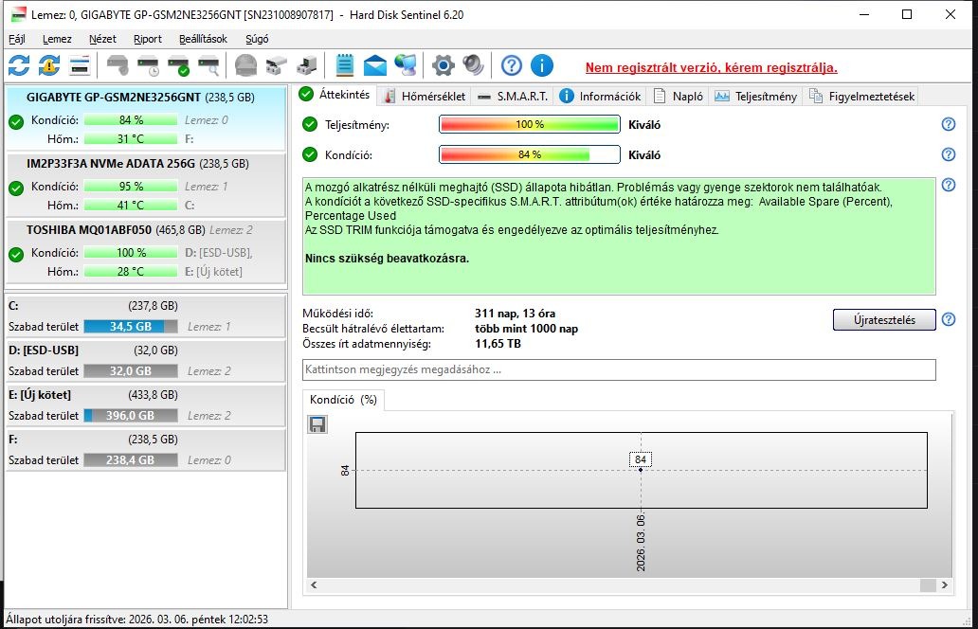Click the disk with magnifier toolbar icon
Screen dimensions: 978x629
click(x=208, y=65)
